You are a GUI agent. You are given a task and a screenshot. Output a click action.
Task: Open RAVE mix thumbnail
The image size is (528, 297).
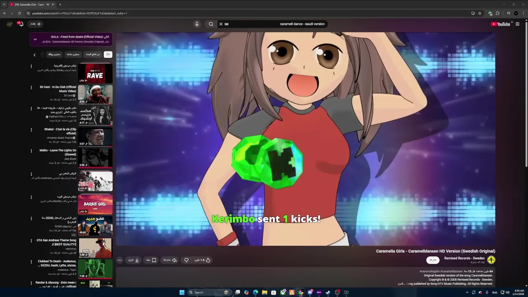click(x=95, y=73)
